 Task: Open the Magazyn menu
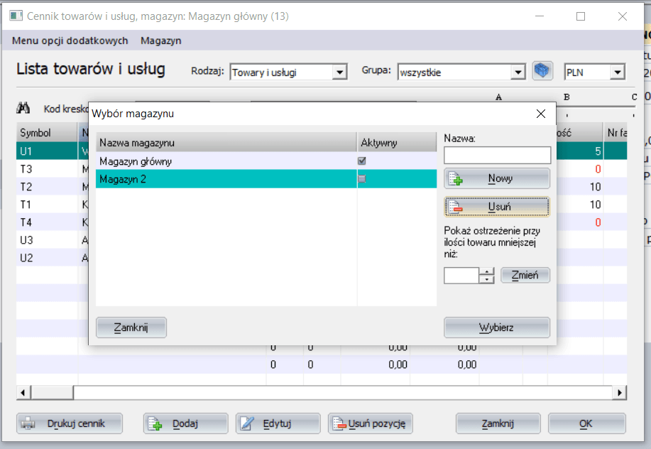[160, 40]
